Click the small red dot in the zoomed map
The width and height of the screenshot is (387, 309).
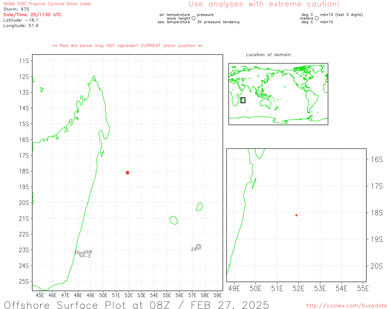coord(296,215)
